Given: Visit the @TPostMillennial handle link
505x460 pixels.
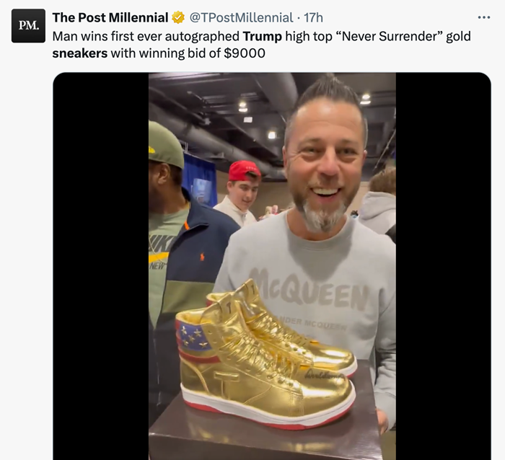Looking at the screenshot, I should (x=241, y=17).
